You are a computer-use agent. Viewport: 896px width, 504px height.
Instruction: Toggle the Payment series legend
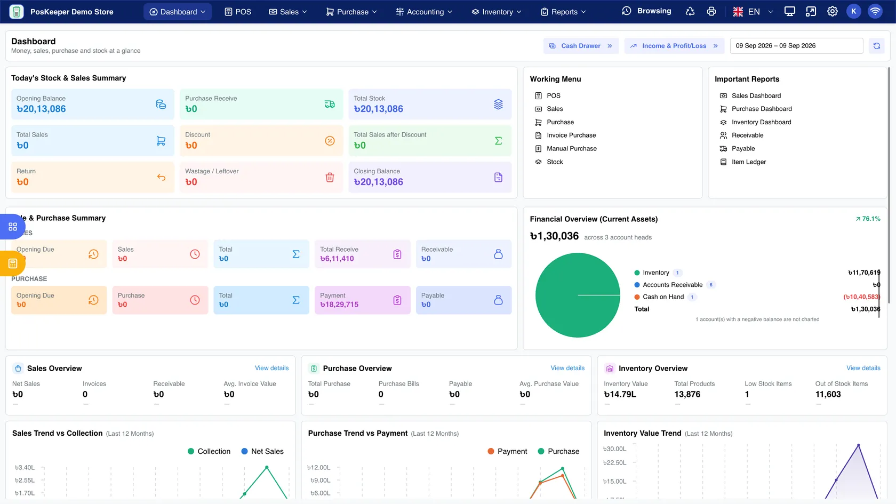[507, 451]
